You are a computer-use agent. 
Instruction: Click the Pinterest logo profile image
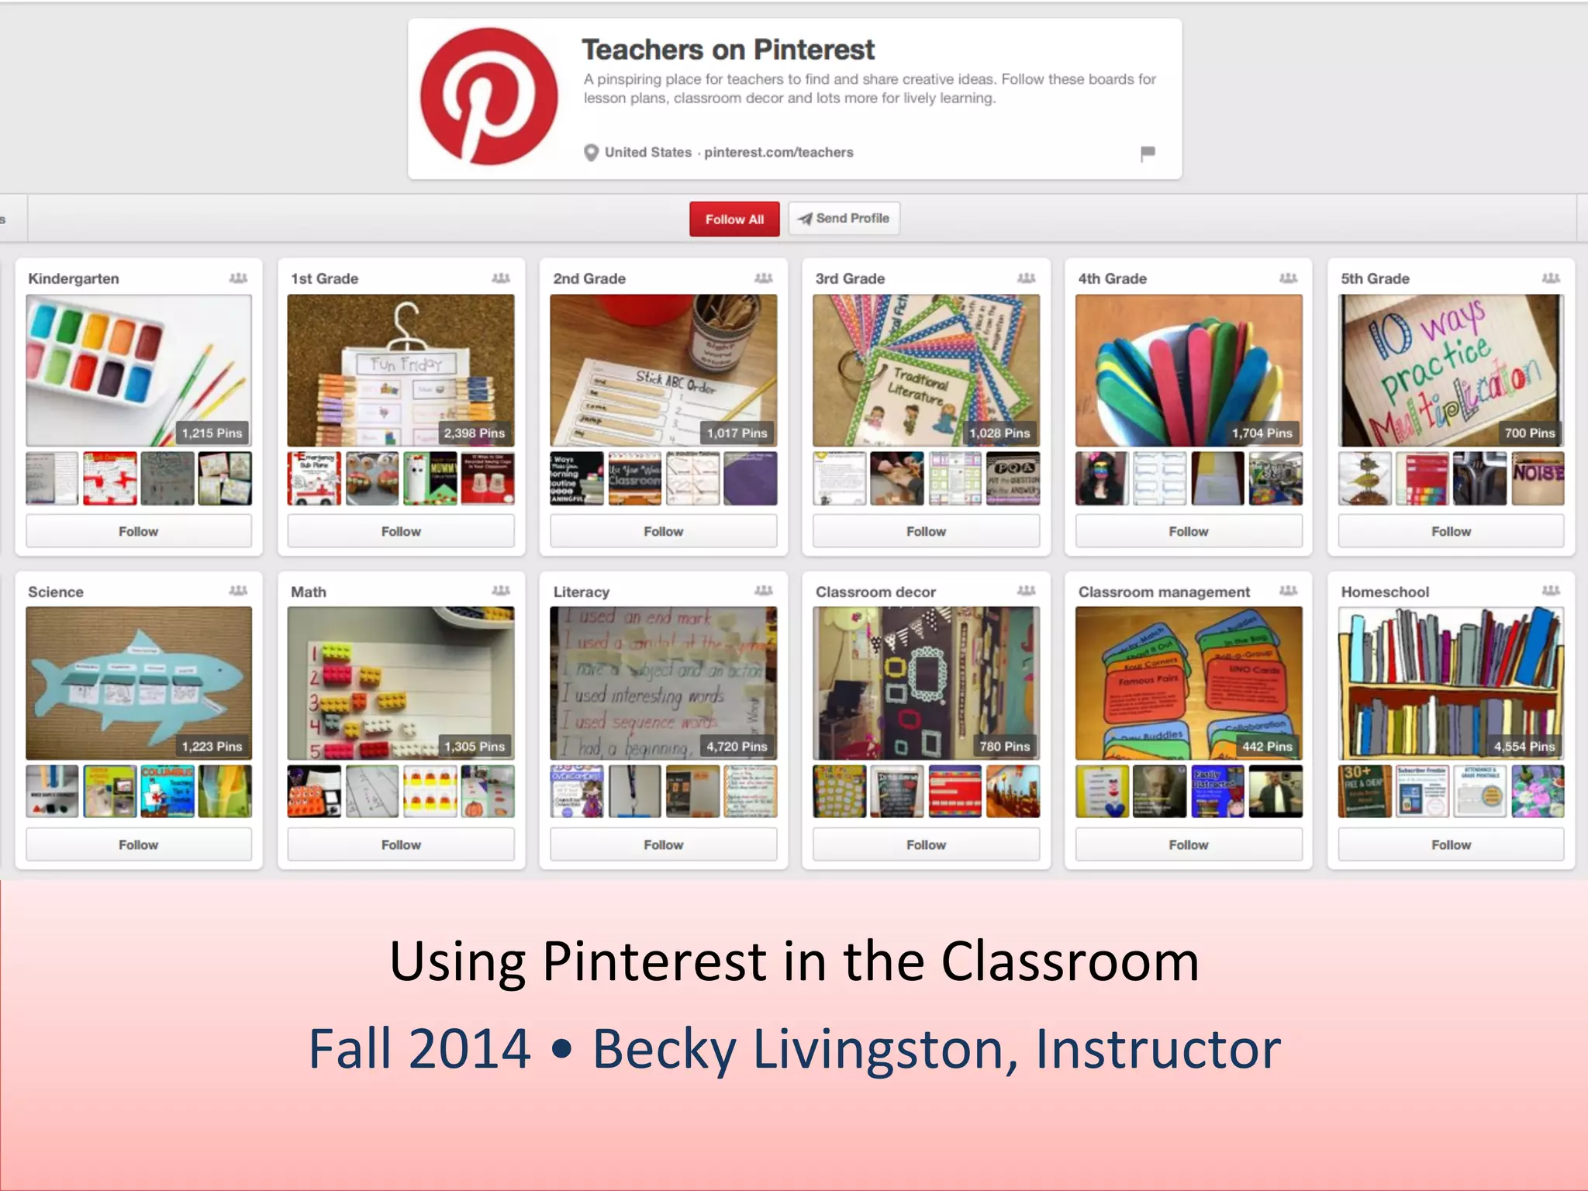tap(488, 97)
